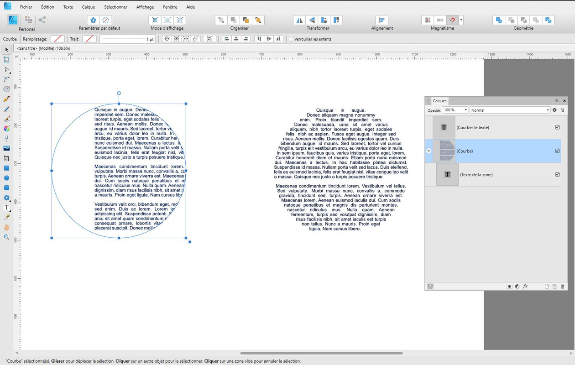Open the stroke width 1 pt control
The image size is (575, 365).
[128, 39]
